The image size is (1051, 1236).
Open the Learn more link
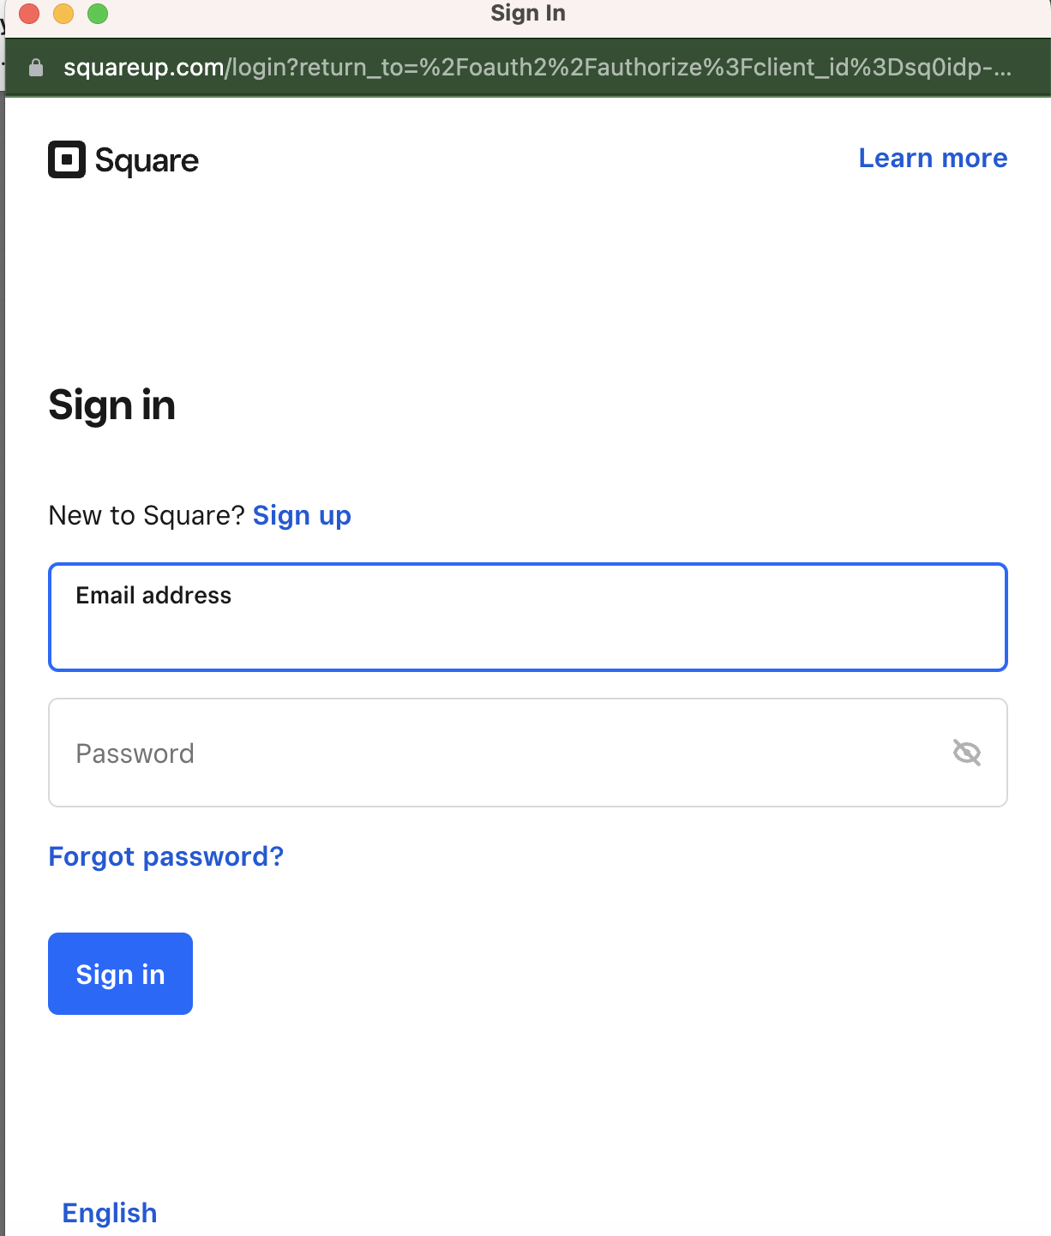pos(933,158)
